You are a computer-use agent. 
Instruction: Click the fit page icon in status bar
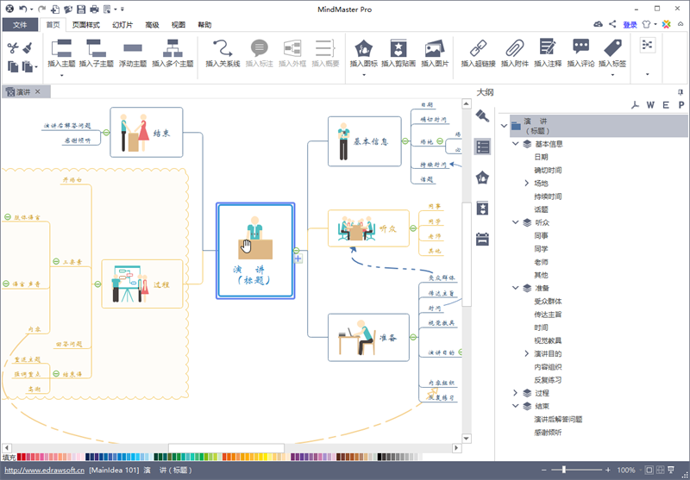click(x=649, y=470)
